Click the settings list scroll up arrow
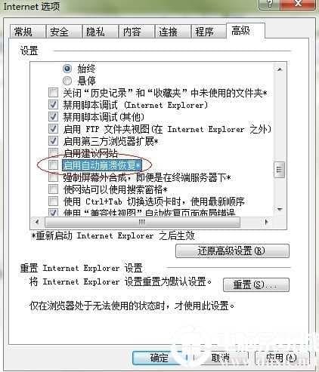The height and width of the screenshot is (372, 319). pyautogui.click(x=280, y=69)
